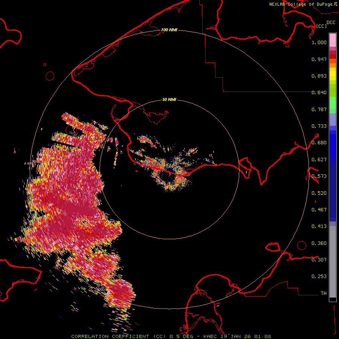Select the 0.893 scale value
Viewport: 339px width, 339px height.
pos(319,76)
